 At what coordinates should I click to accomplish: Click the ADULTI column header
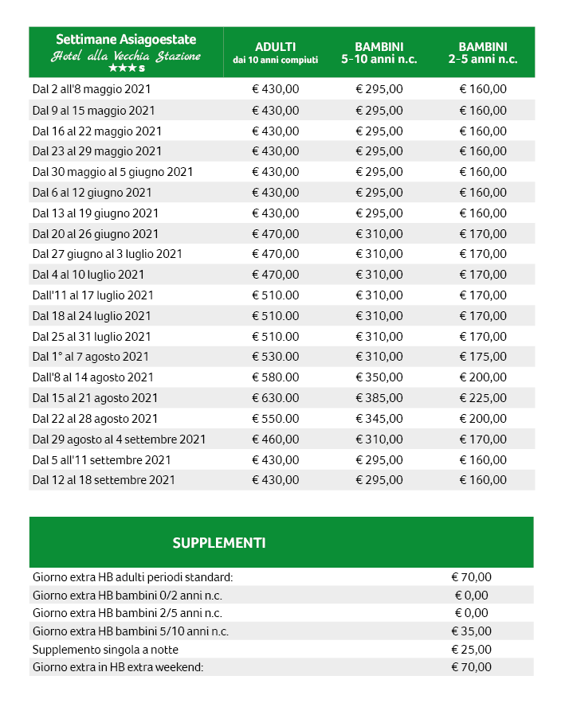pyautogui.click(x=276, y=47)
